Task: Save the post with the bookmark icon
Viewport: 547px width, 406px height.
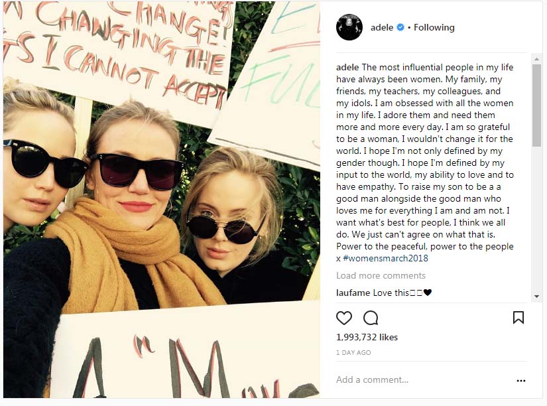Action: pos(518,317)
